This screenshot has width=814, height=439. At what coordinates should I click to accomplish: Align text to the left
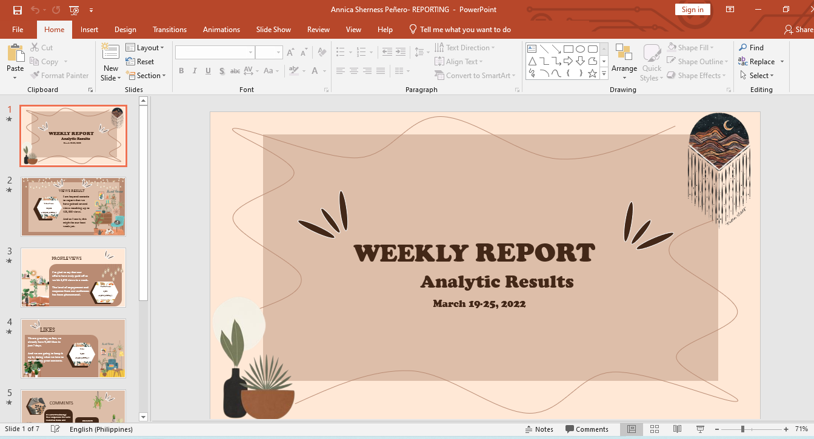341,71
